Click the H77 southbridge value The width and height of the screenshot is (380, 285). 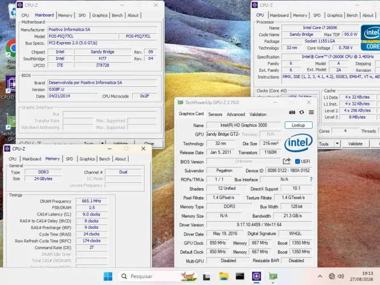click(x=103, y=59)
